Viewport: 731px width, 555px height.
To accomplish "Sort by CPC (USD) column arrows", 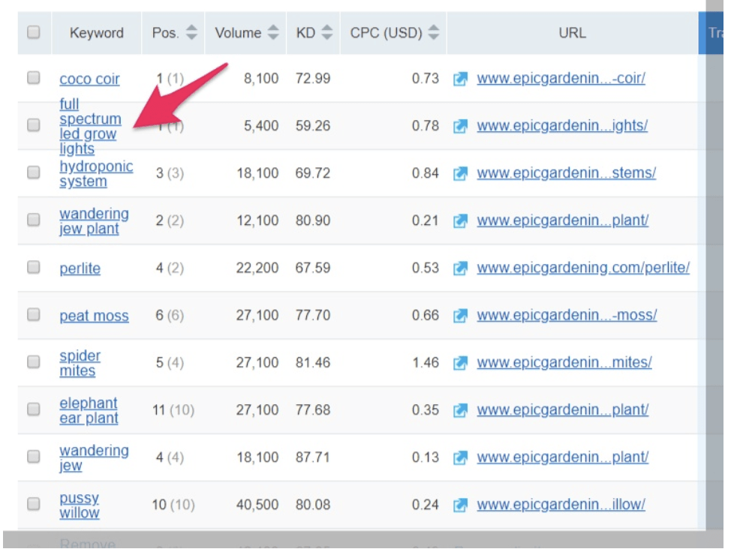I will (x=433, y=33).
